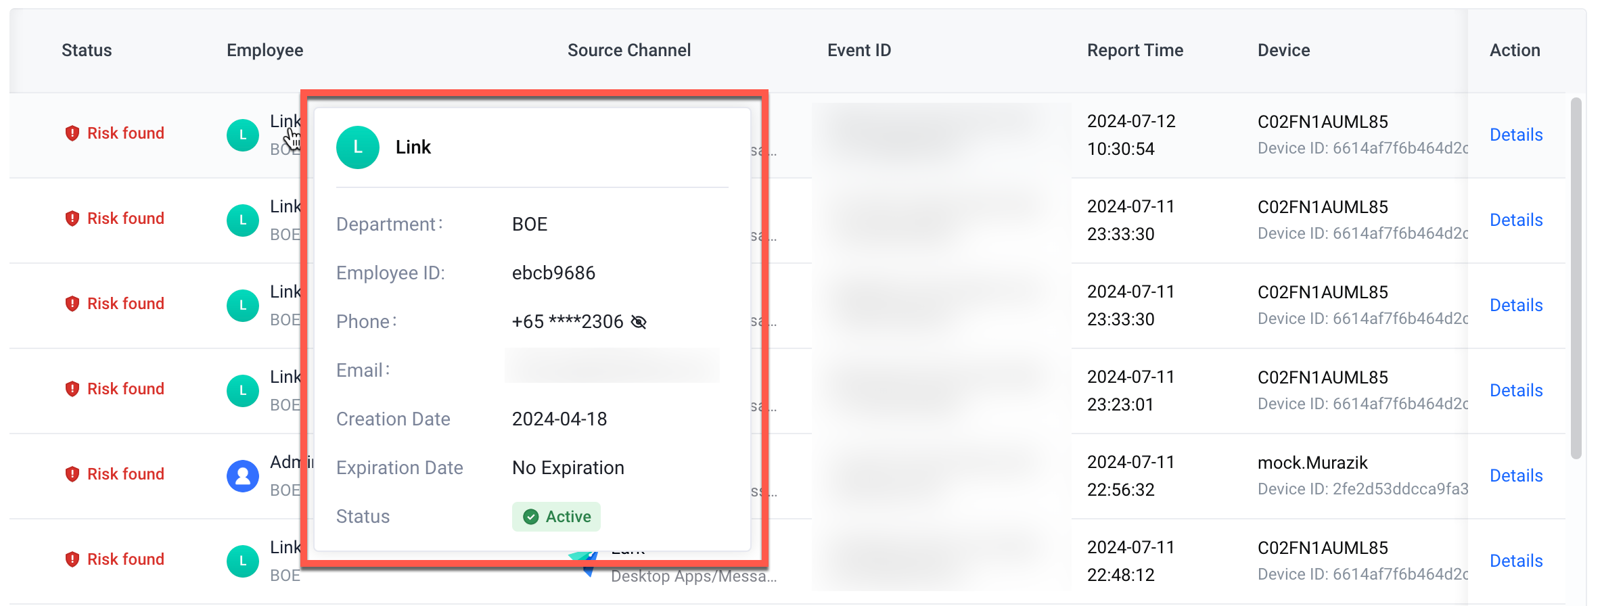Click the Link name heading in the popup
The width and height of the screenshot is (1602, 606).
(x=413, y=147)
